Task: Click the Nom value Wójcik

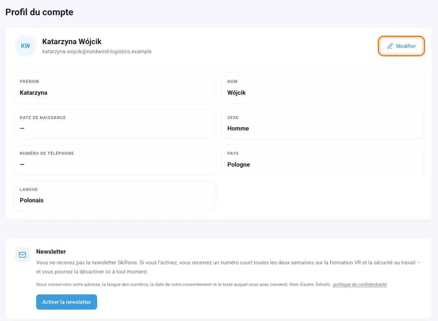Action: tap(236, 92)
